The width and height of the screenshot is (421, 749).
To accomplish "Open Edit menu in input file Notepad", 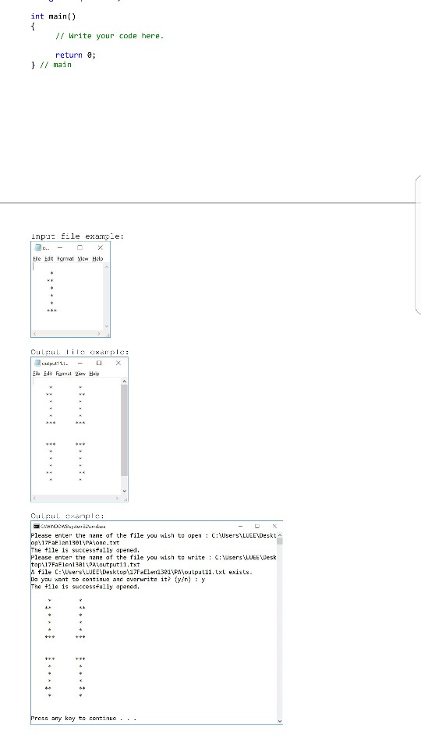I will click(48, 258).
